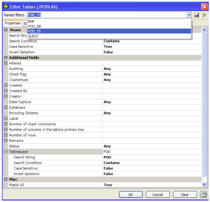
Task: Pick QUEST from the named filters list
Action: click(x=109, y=36)
